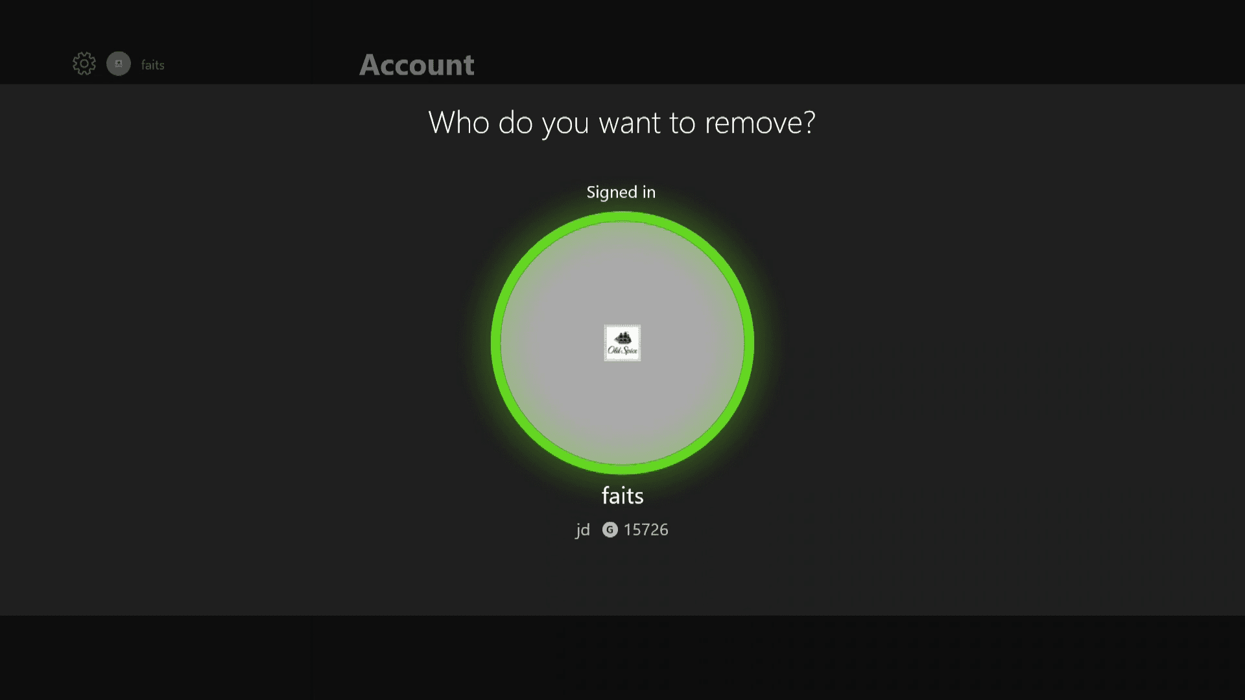The width and height of the screenshot is (1245, 700).
Task: Click the number beside the G badge
Action: coord(646,530)
